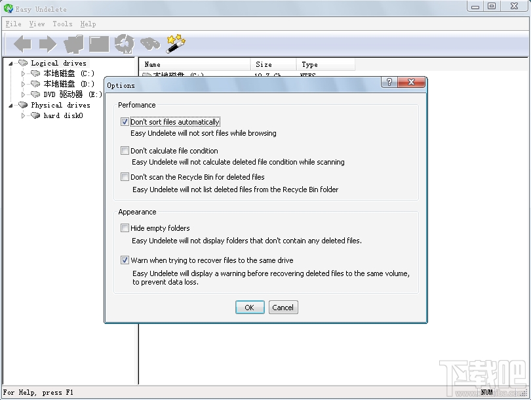Click the forward navigation arrow icon
The image size is (531, 400).
coord(47,43)
